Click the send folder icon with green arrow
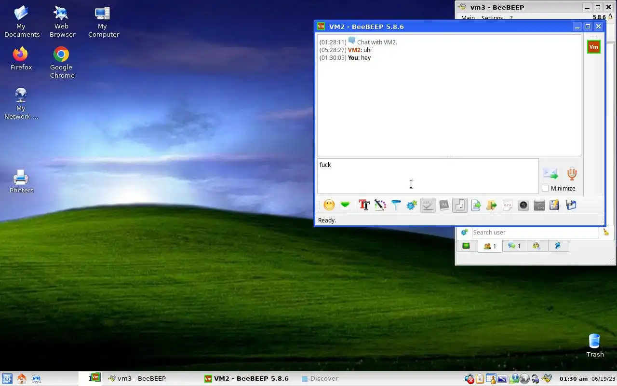The height and width of the screenshot is (386, 617). pyautogui.click(x=492, y=205)
